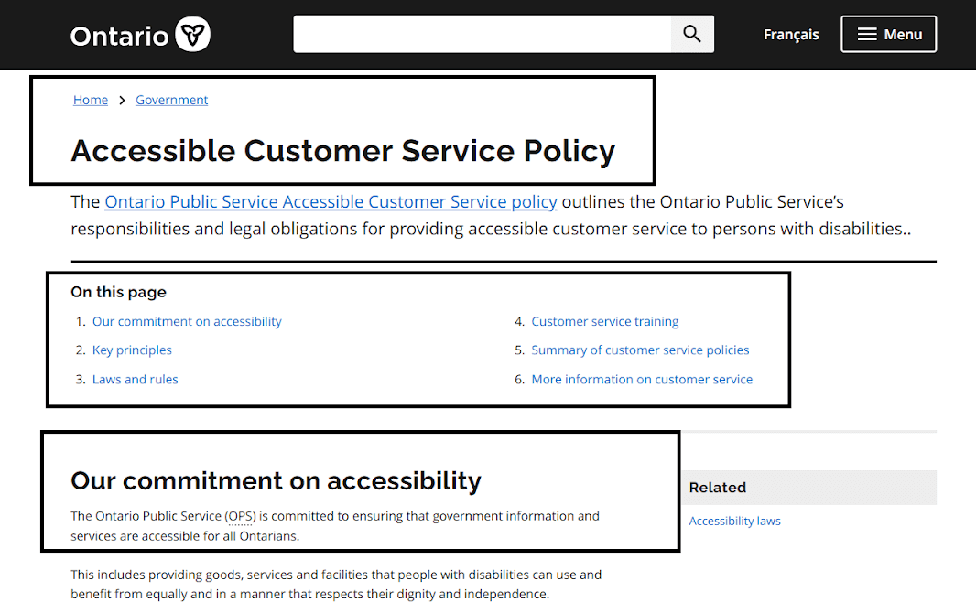Click the Ontario trillium logo

(x=193, y=34)
